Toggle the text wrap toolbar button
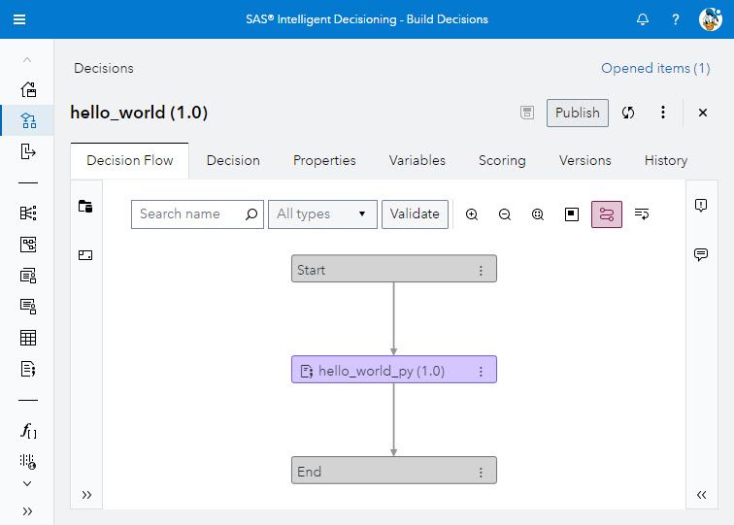The width and height of the screenshot is (734, 525). point(642,214)
